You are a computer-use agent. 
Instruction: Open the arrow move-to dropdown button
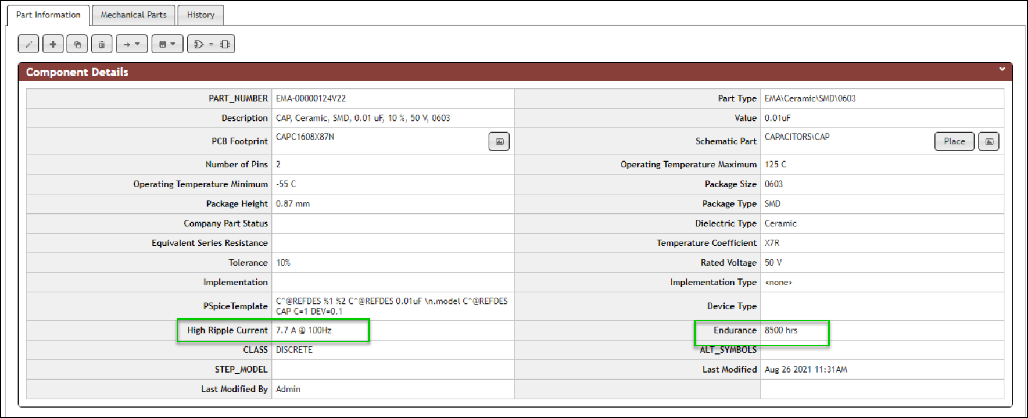[x=132, y=44]
